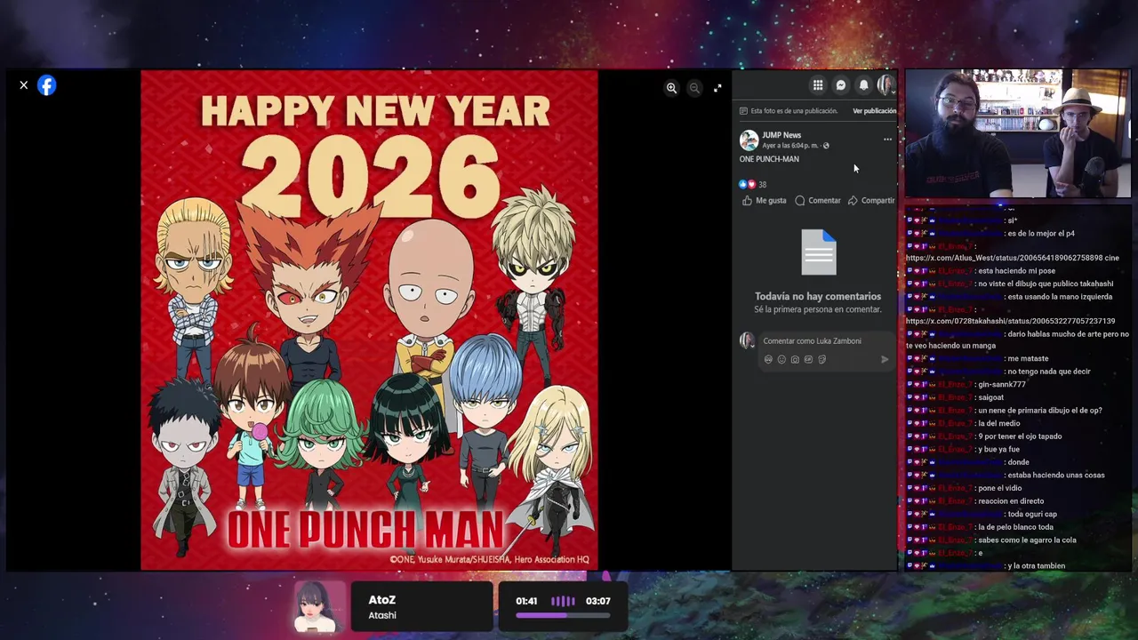Click Compartir button
Image resolution: width=1138 pixels, height=640 pixels.
(x=871, y=201)
